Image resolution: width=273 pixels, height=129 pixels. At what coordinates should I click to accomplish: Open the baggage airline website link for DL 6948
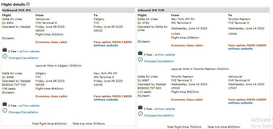tap(29, 106)
